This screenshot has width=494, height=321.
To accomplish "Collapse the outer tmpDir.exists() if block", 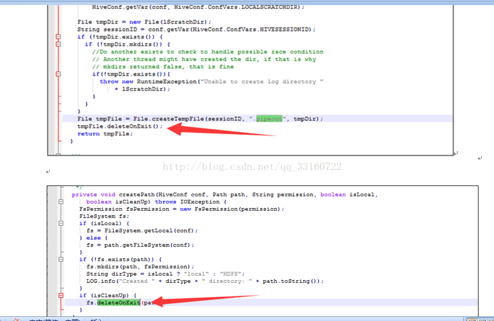I will pos(58,36).
